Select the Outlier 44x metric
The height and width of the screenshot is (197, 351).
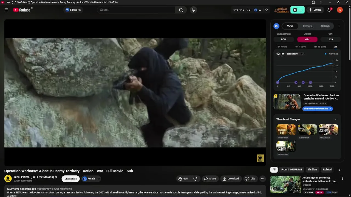pos(307,39)
